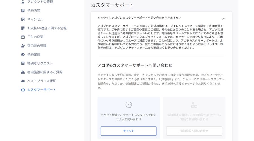
Task: Collapse the どうやってアゴダのカスタマーサポート question
Action: click(139, 18)
